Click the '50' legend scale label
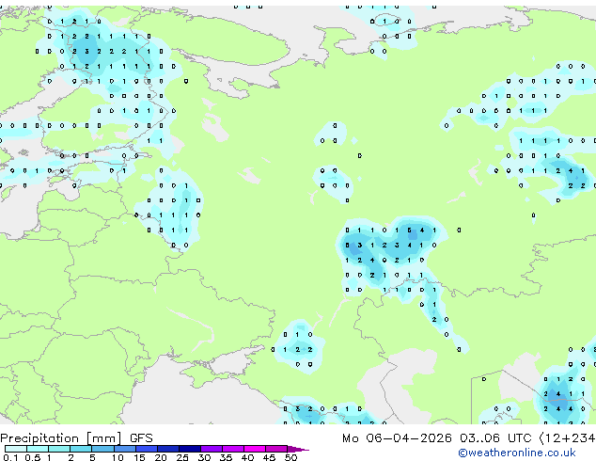596x461 pixels. [290, 457]
